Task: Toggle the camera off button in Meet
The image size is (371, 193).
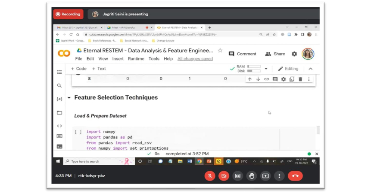Action: [224, 176]
